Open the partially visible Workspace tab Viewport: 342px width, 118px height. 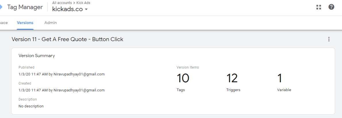pos(4,23)
